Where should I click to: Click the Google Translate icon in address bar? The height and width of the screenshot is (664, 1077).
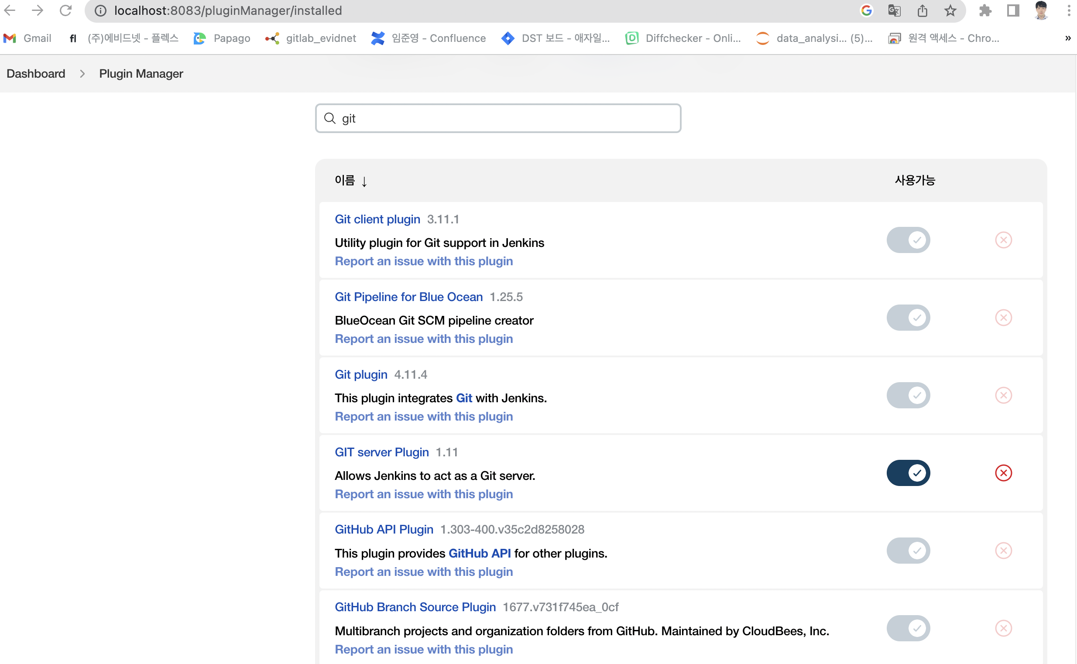tap(894, 10)
